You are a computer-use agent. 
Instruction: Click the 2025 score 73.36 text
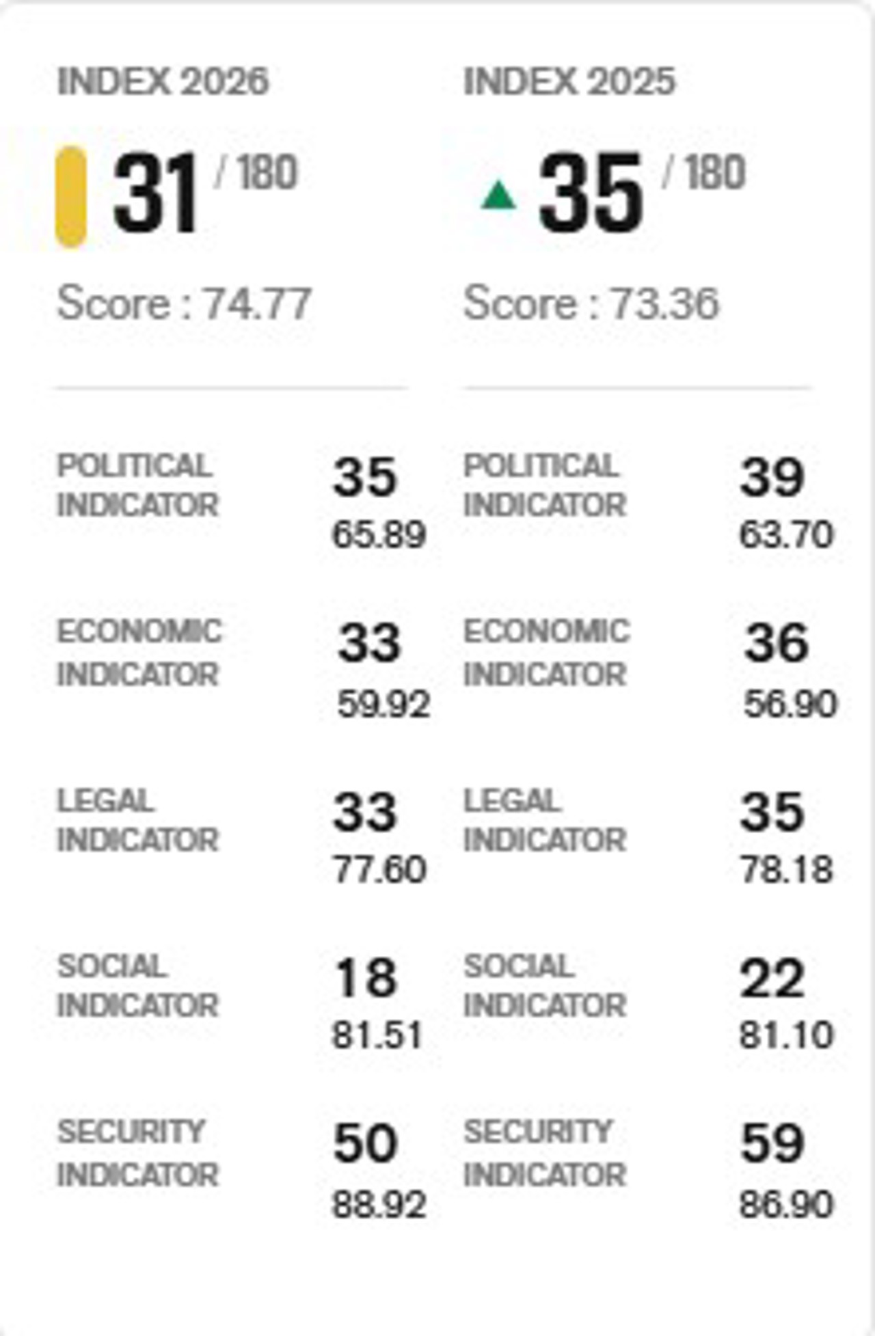pos(591,303)
